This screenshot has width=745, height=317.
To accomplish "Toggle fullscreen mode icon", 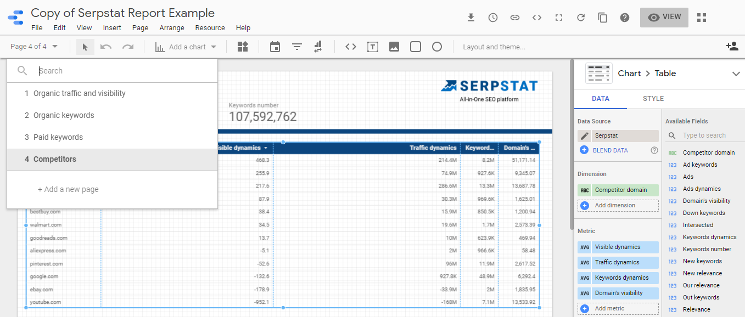I will (x=559, y=18).
